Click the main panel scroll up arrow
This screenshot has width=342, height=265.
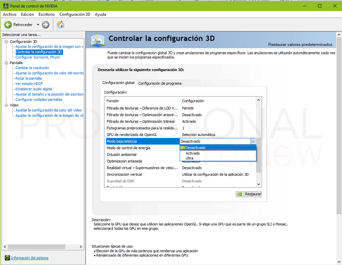click(339, 35)
